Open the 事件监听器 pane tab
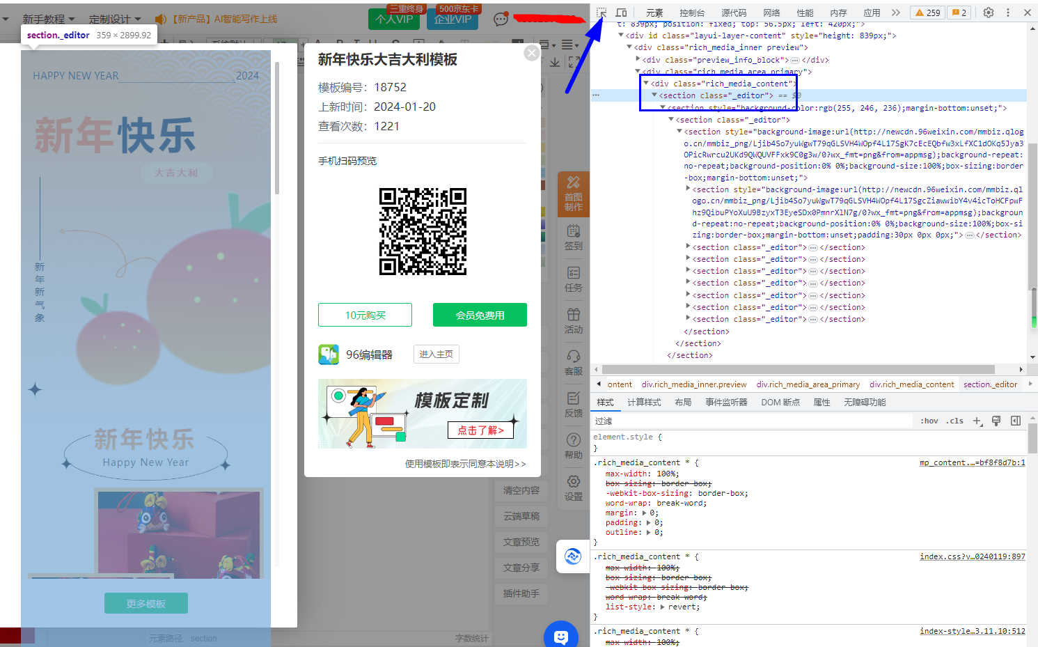This screenshot has width=1038, height=647. [x=726, y=403]
